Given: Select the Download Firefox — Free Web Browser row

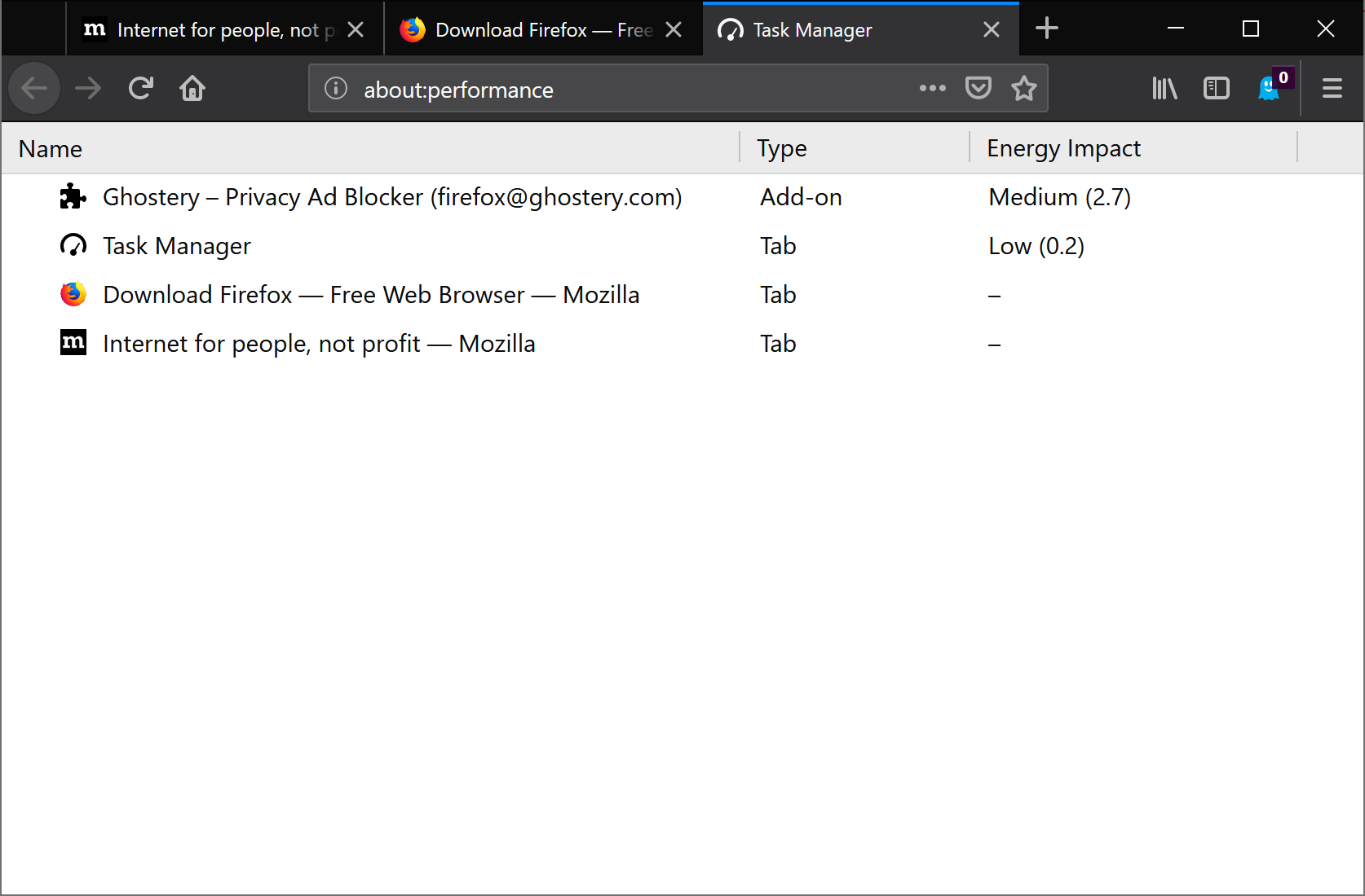Looking at the screenshot, I should pos(682,295).
